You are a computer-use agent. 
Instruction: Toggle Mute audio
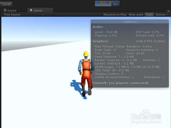tap(136, 14)
